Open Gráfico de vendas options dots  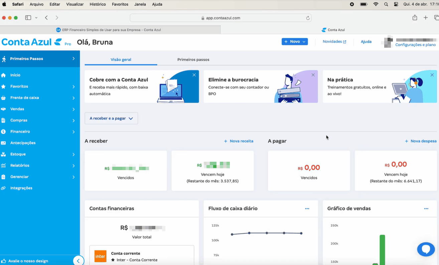pyautogui.click(x=426, y=209)
